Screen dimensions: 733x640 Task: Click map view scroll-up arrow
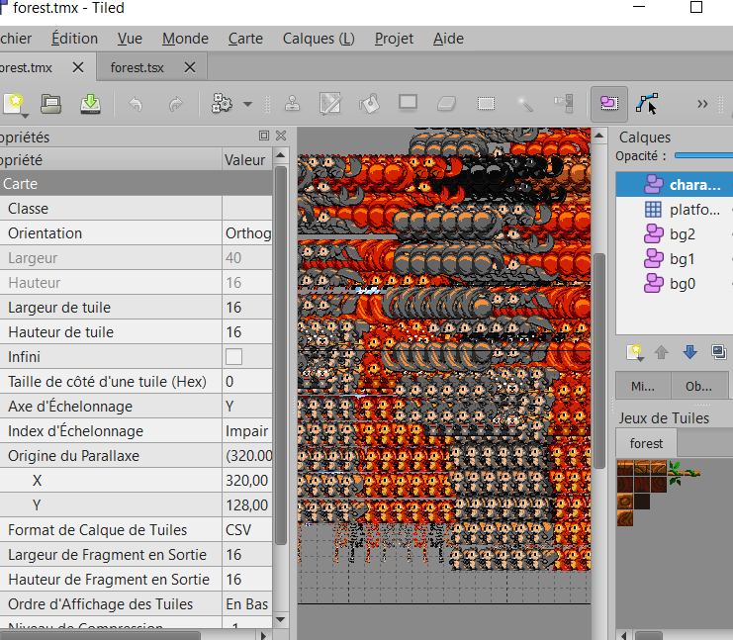point(599,136)
